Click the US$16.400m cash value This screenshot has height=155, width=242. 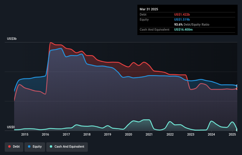(183, 29)
